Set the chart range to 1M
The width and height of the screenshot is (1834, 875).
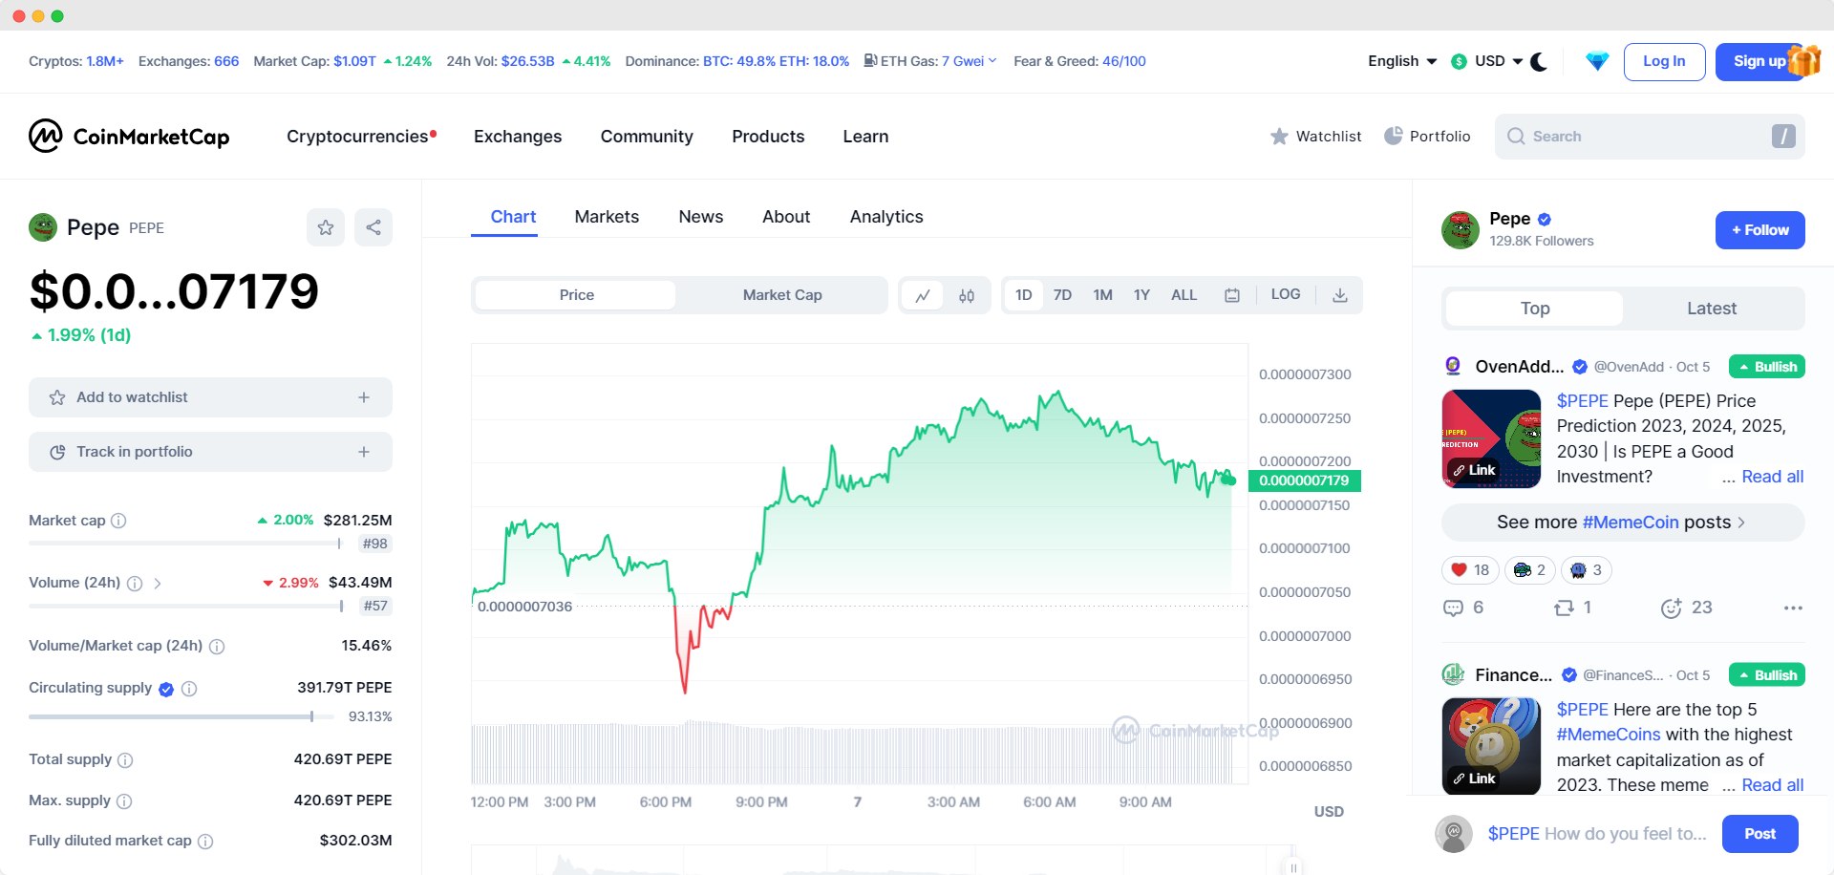1102,295
